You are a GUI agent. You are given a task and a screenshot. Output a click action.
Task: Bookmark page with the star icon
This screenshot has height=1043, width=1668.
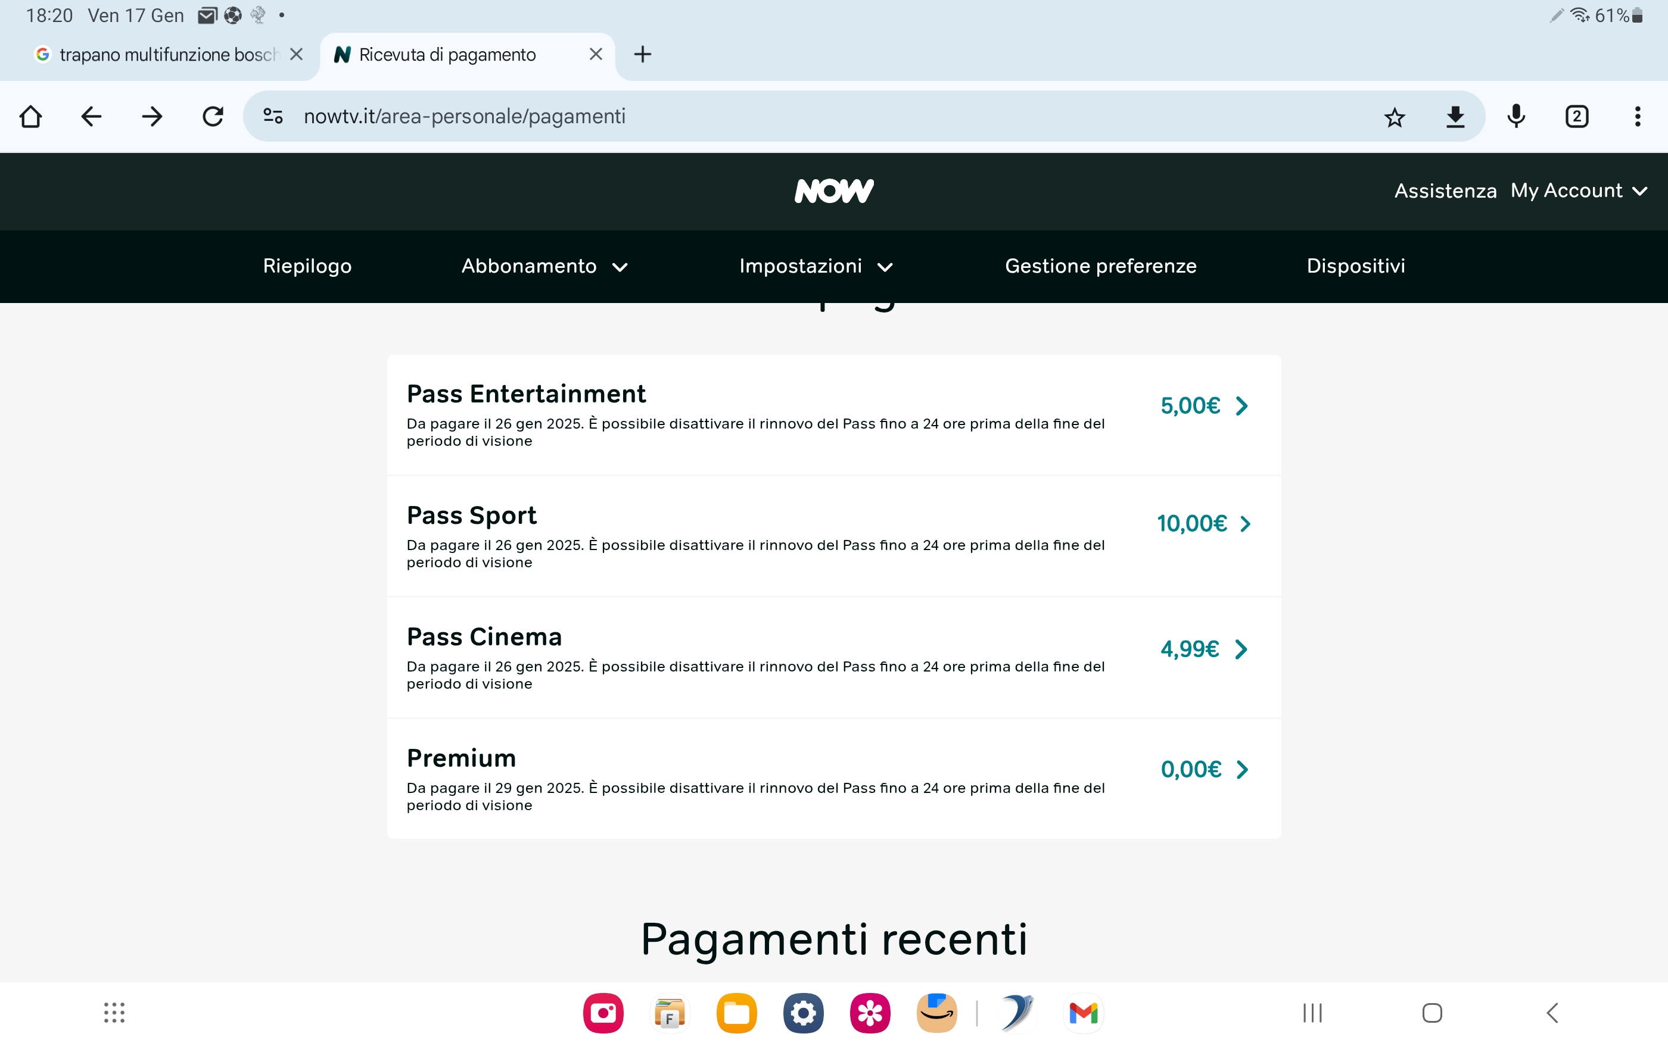(x=1395, y=117)
